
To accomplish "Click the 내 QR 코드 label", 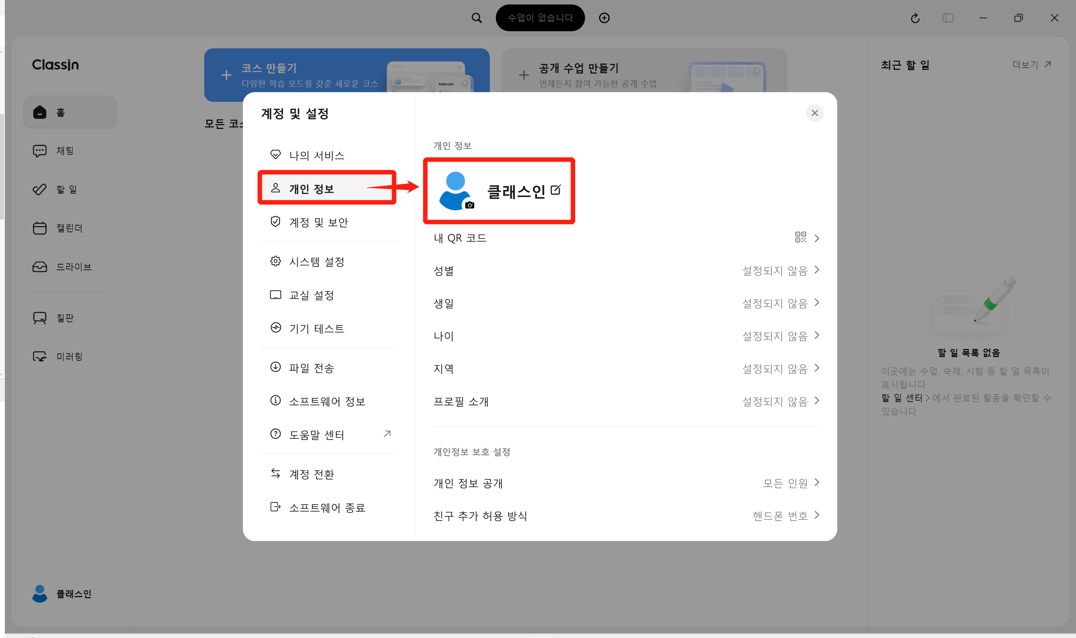I will pyautogui.click(x=460, y=238).
